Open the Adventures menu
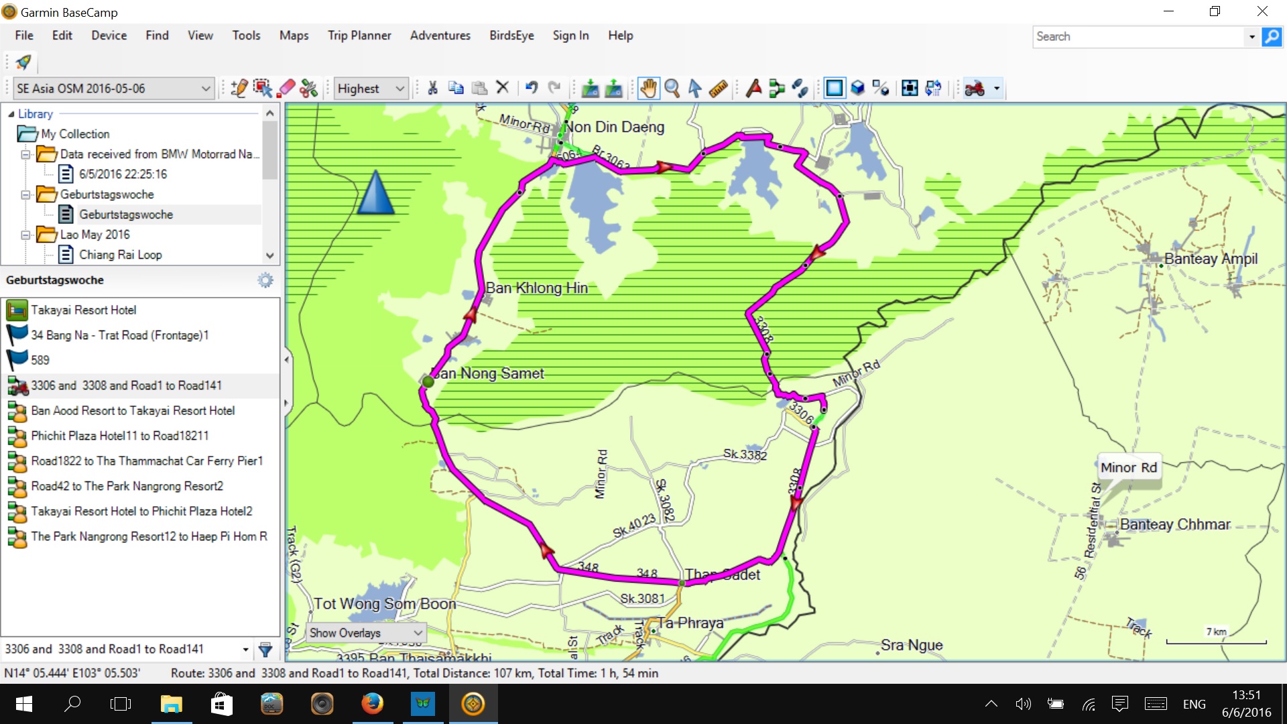 click(440, 36)
